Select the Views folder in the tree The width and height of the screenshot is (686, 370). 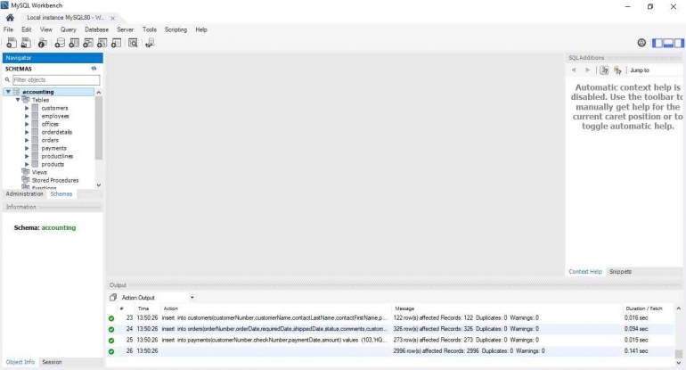(x=39, y=173)
